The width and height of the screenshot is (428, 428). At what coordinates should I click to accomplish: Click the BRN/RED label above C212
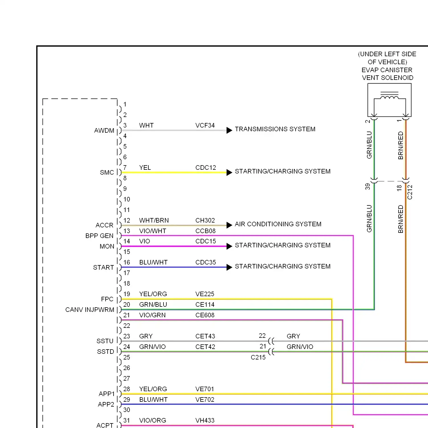[401, 145]
